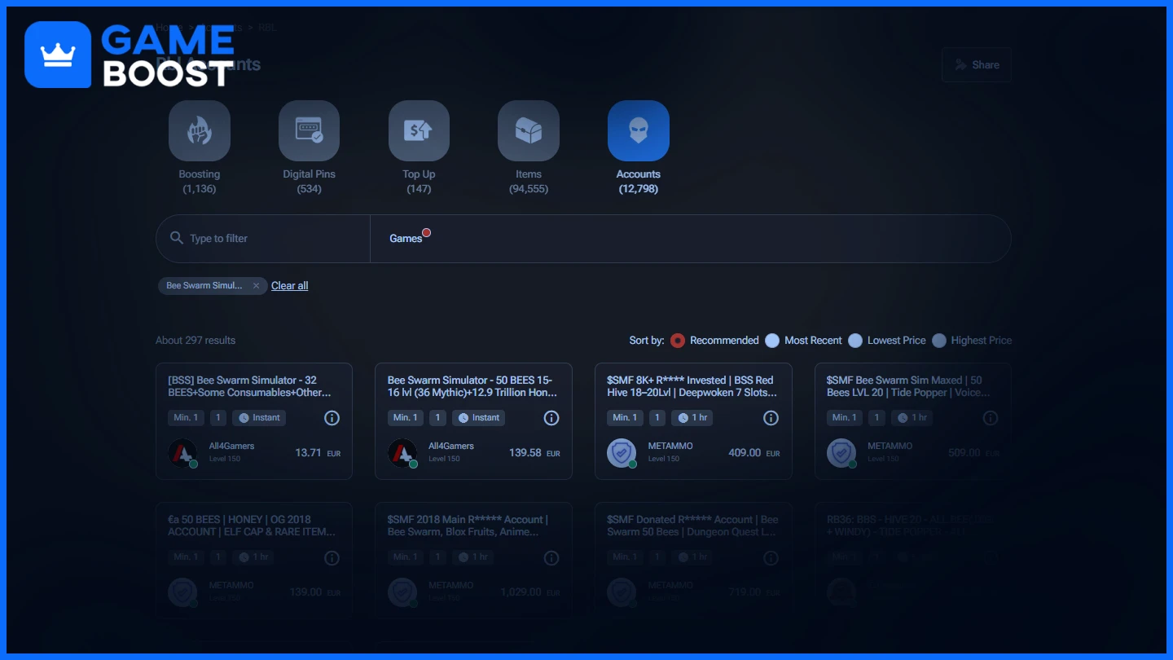Open the Boosting category icon
The width and height of the screenshot is (1173, 660).
[x=200, y=130]
